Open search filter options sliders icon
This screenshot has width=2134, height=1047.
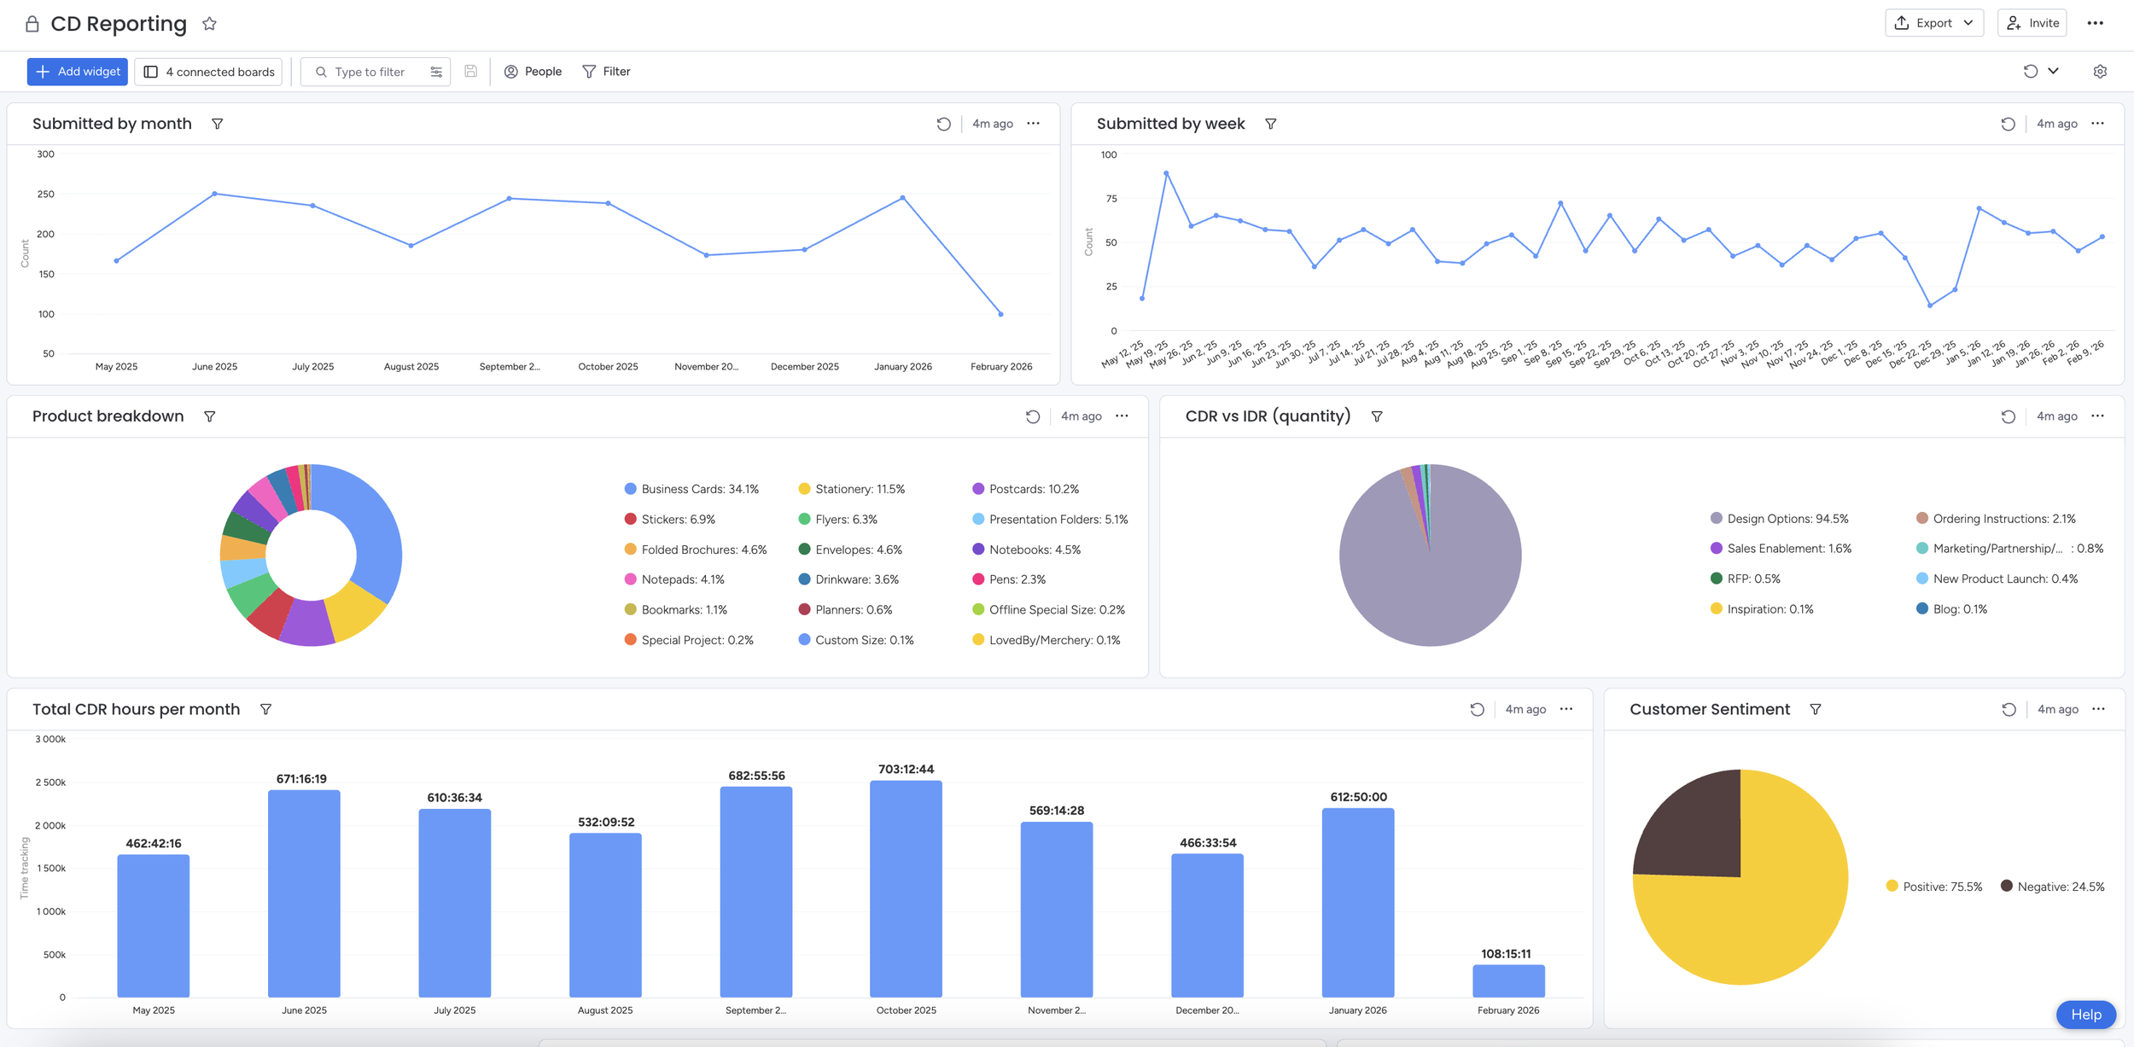point(436,72)
